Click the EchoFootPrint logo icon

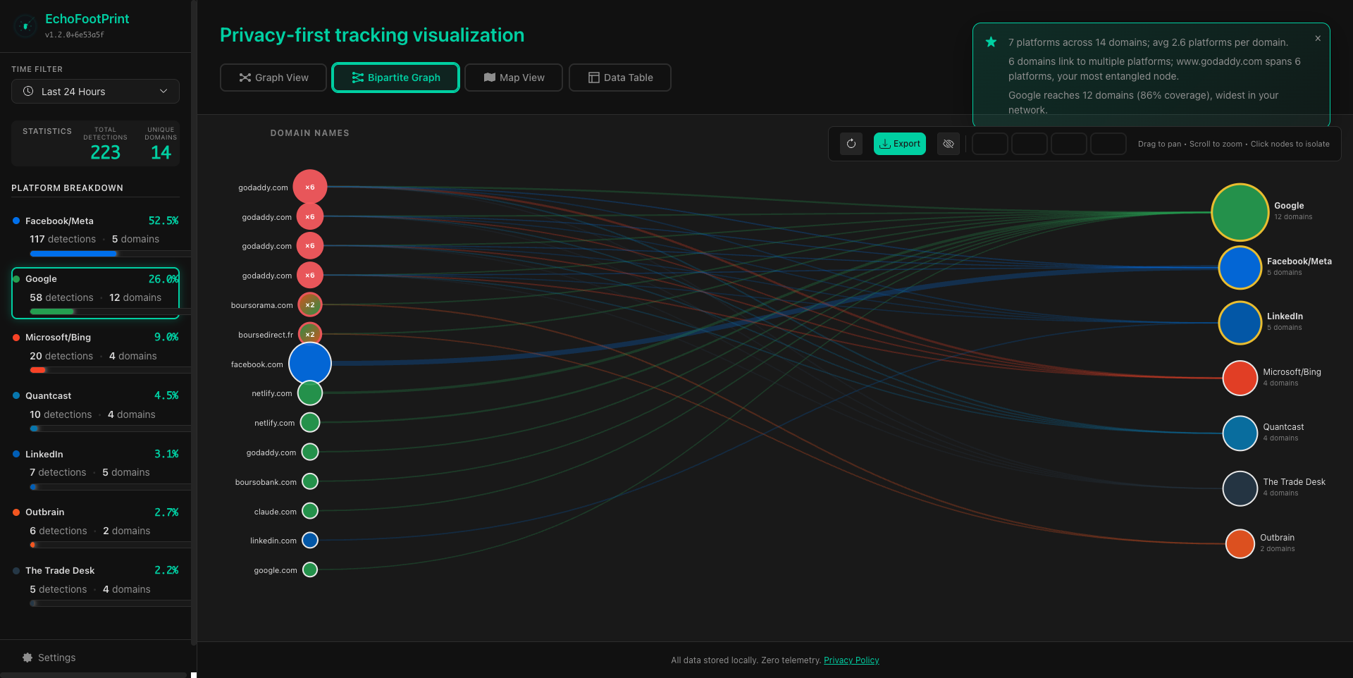[25, 25]
